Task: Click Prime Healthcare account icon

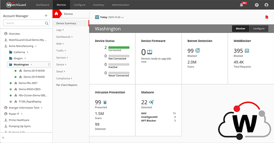Action: 6,120
